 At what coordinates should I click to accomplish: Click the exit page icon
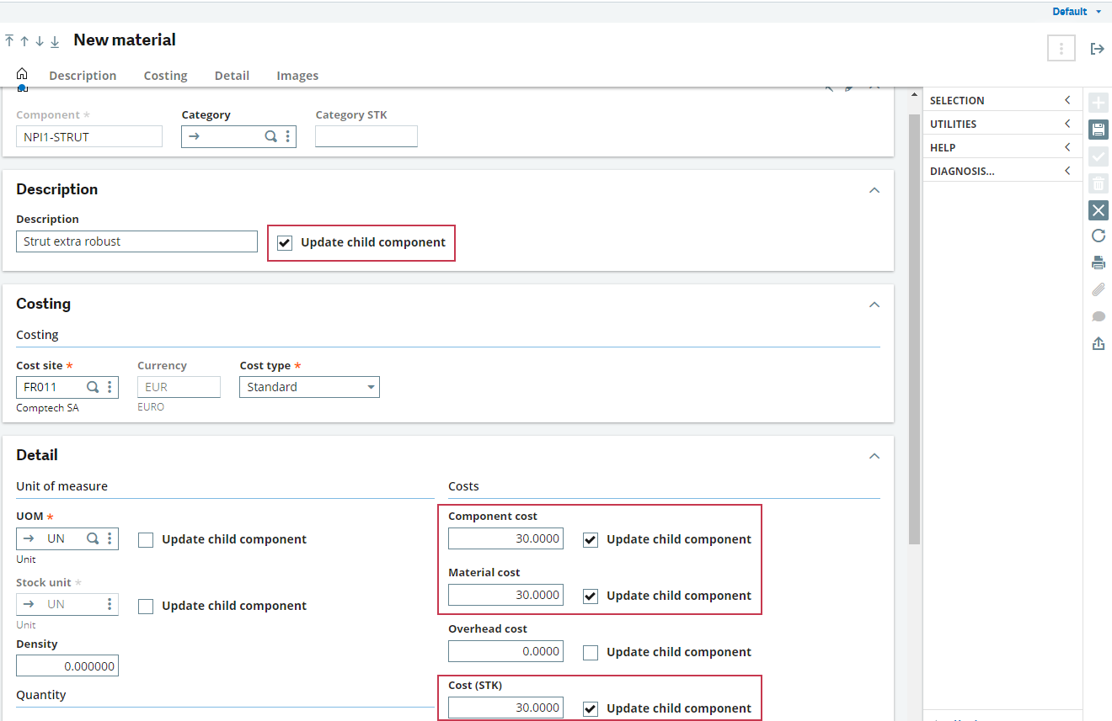coord(1097,49)
